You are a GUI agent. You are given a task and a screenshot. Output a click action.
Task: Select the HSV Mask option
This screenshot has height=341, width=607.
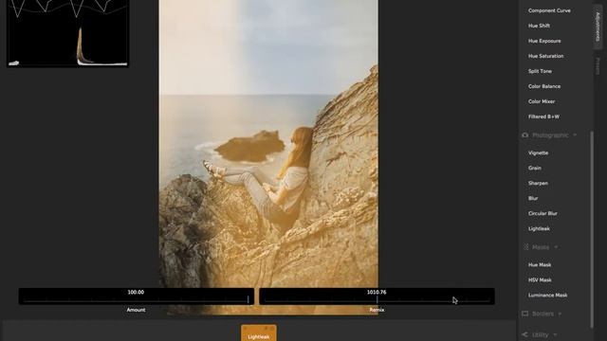click(x=540, y=280)
